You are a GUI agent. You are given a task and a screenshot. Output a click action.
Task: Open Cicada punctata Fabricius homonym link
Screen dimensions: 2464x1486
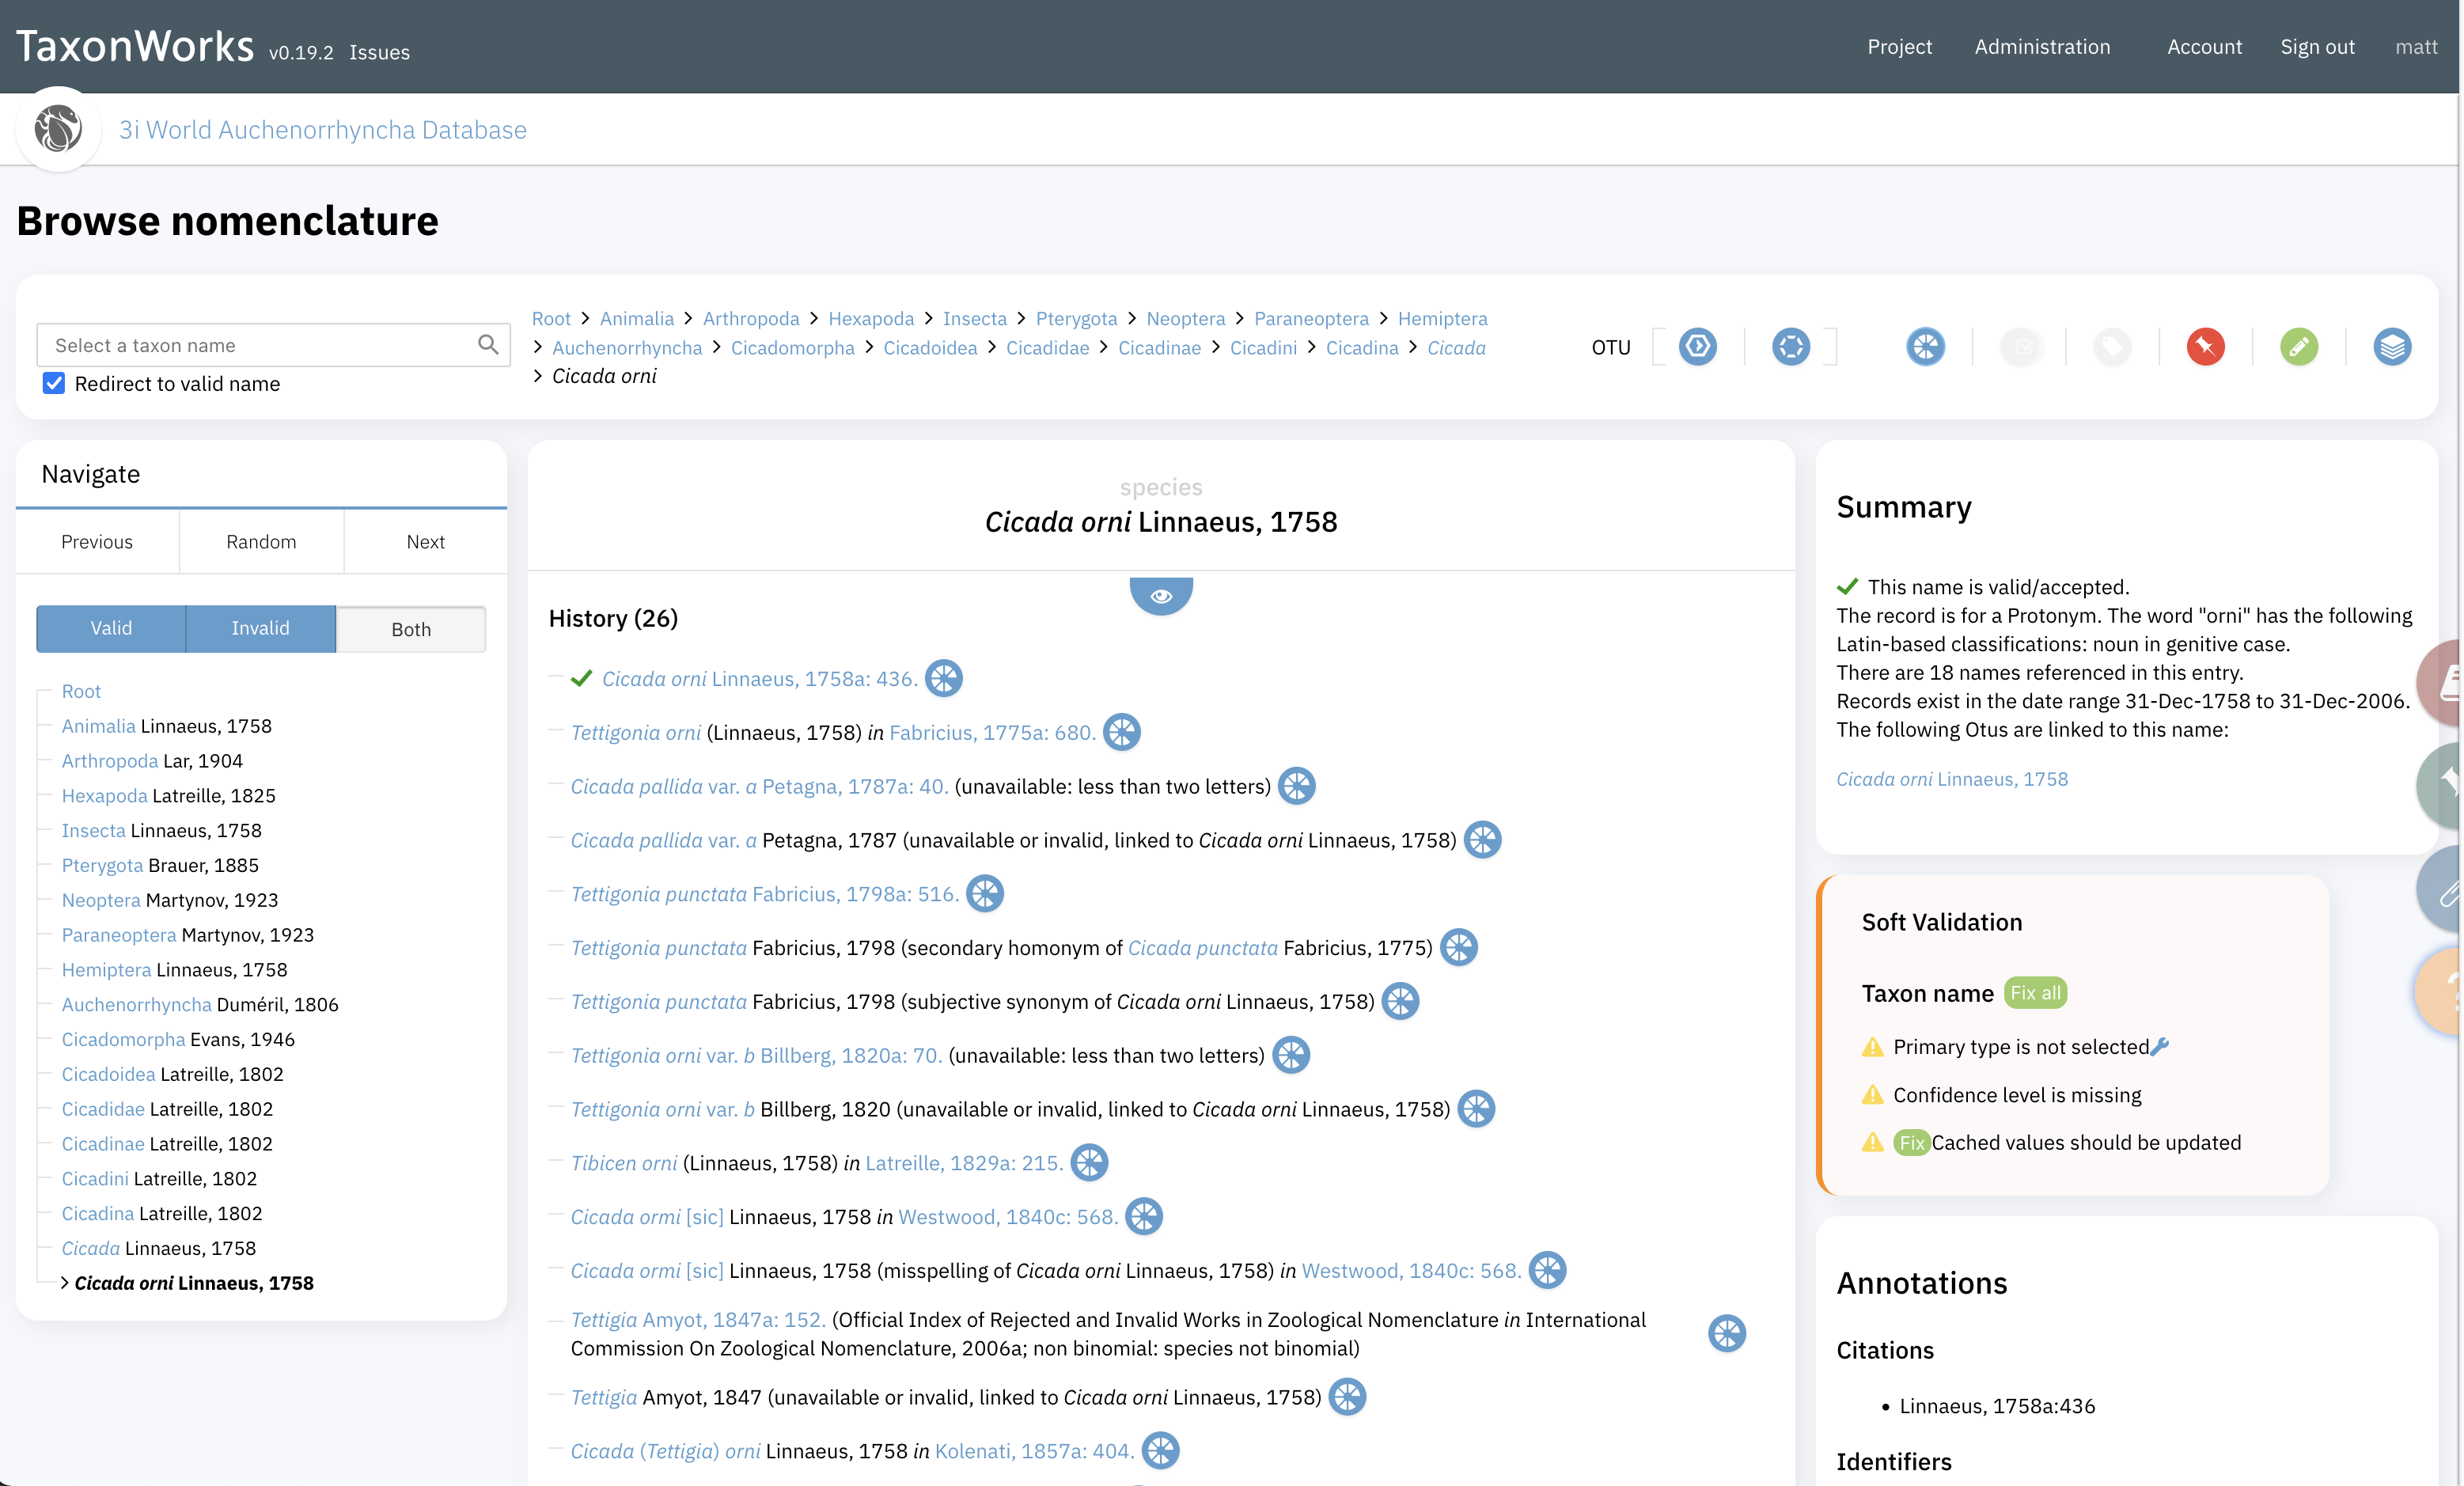[1202, 948]
